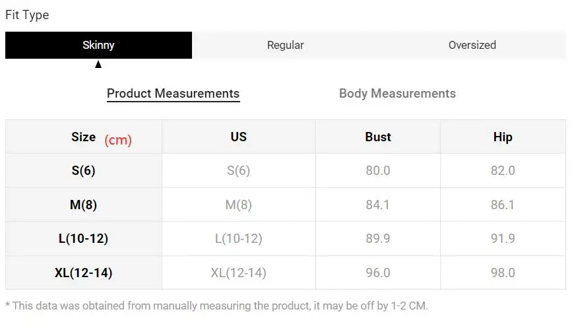The image size is (572, 326).
Task: Choose the Oversized fit type
Action: (x=472, y=45)
